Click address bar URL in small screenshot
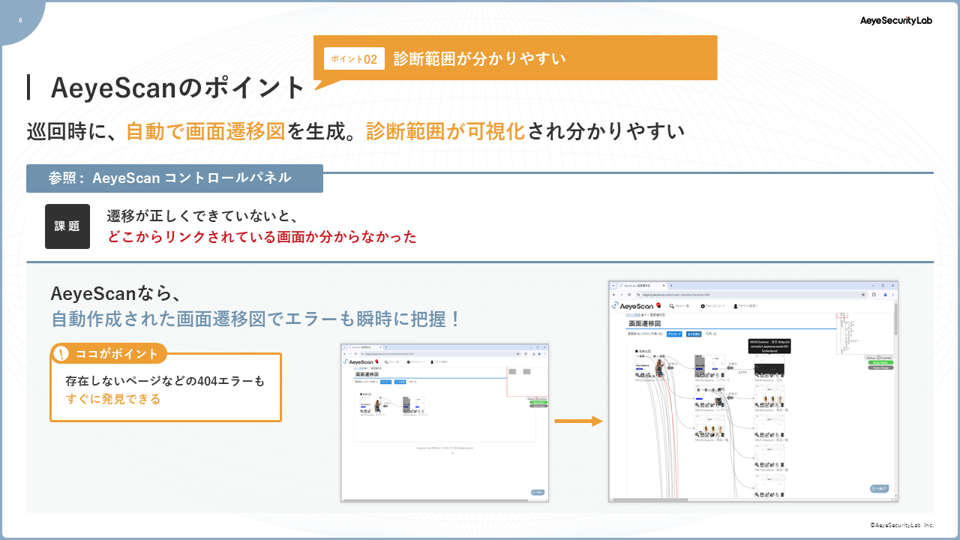The width and height of the screenshot is (960, 540). click(389, 354)
